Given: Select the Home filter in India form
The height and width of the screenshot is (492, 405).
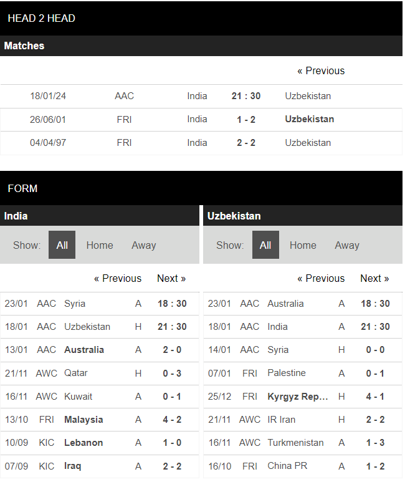Looking at the screenshot, I should pyautogui.click(x=100, y=245).
